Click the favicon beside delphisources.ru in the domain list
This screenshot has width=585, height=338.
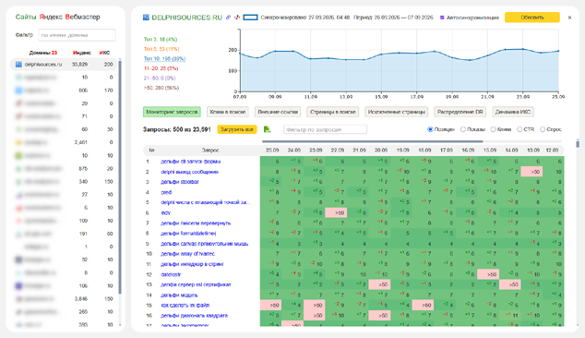point(18,65)
